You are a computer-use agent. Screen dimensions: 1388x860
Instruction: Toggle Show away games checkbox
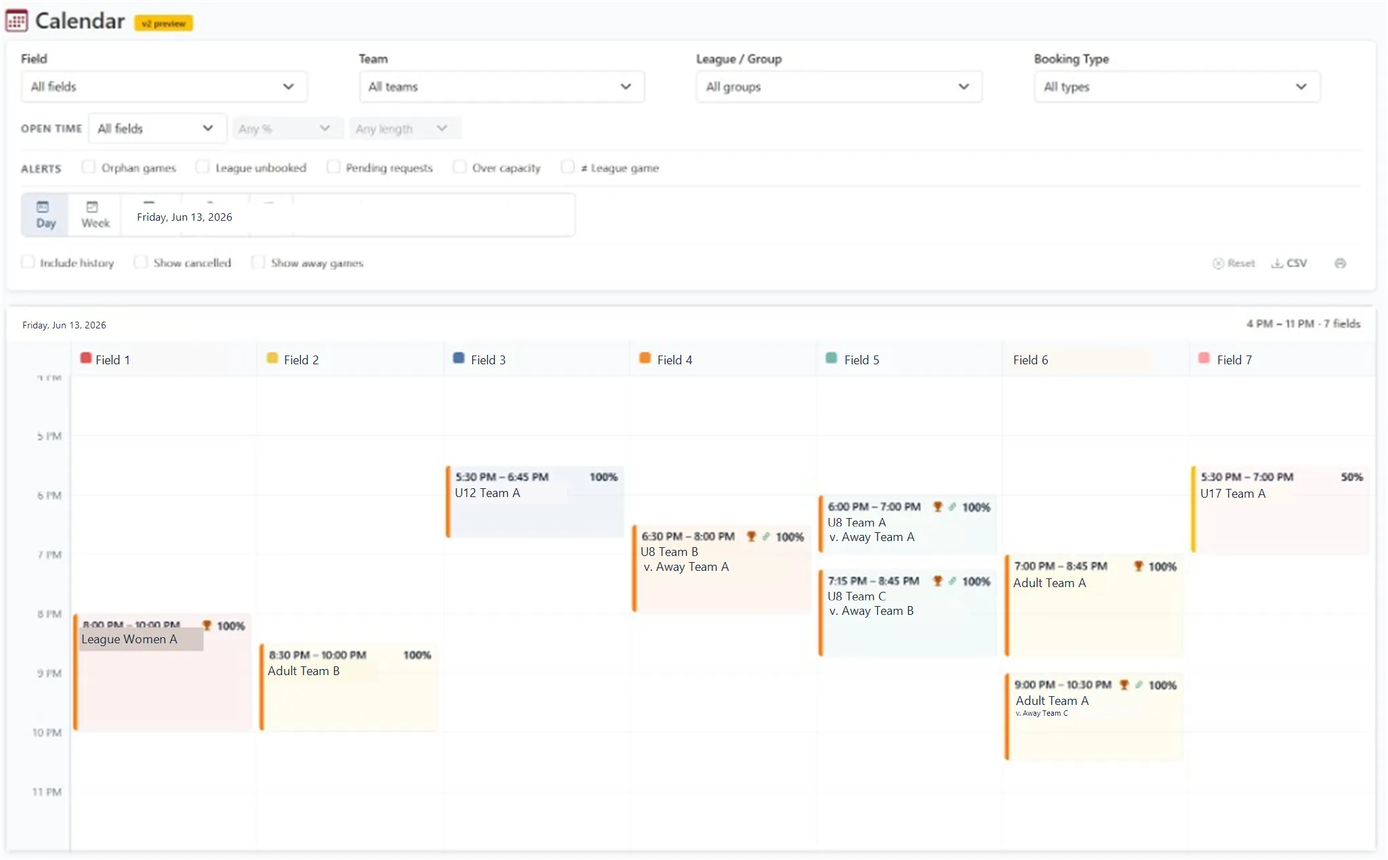click(258, 262)
